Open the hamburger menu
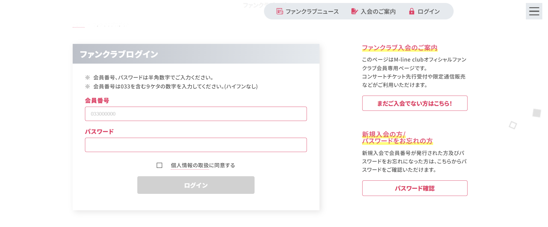The image size is (548, 227). coord(534,11)
